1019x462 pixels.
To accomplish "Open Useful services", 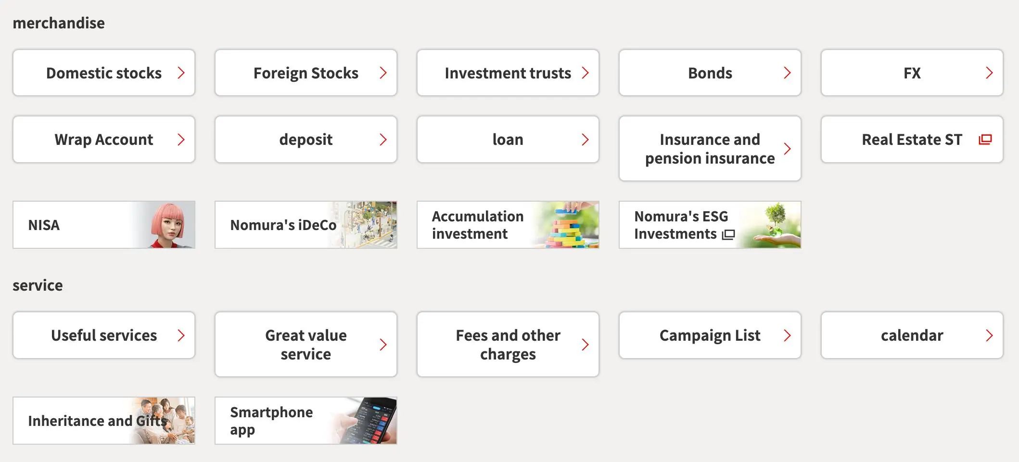I will click(104, 335).
